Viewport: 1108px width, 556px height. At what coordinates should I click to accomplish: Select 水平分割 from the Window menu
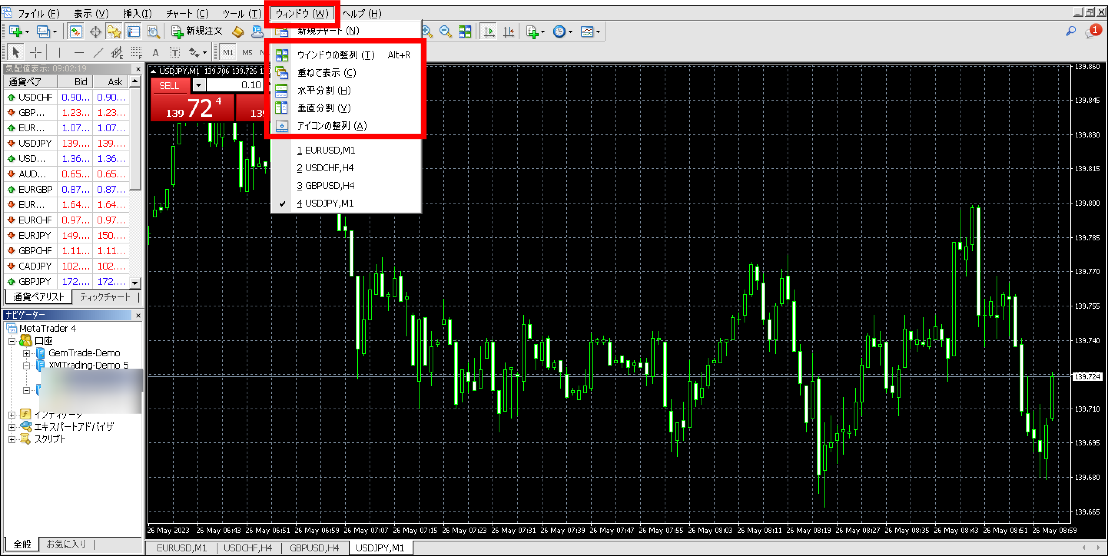[x=323, y=90]
